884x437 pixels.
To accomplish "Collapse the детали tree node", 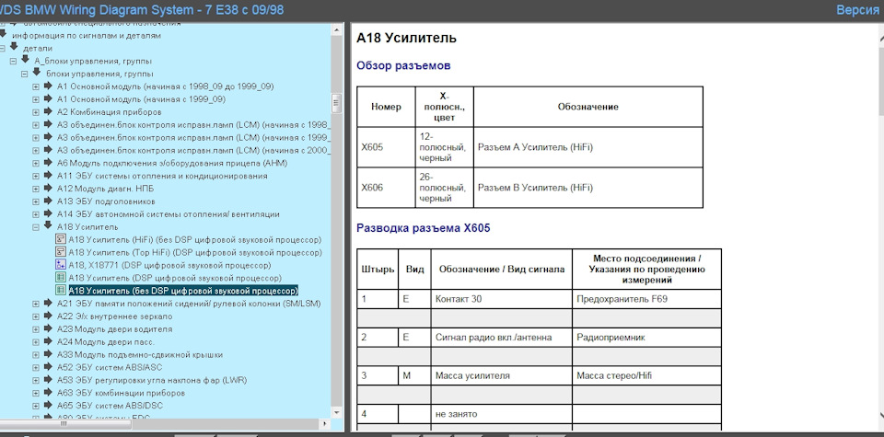I will (3, 49).
